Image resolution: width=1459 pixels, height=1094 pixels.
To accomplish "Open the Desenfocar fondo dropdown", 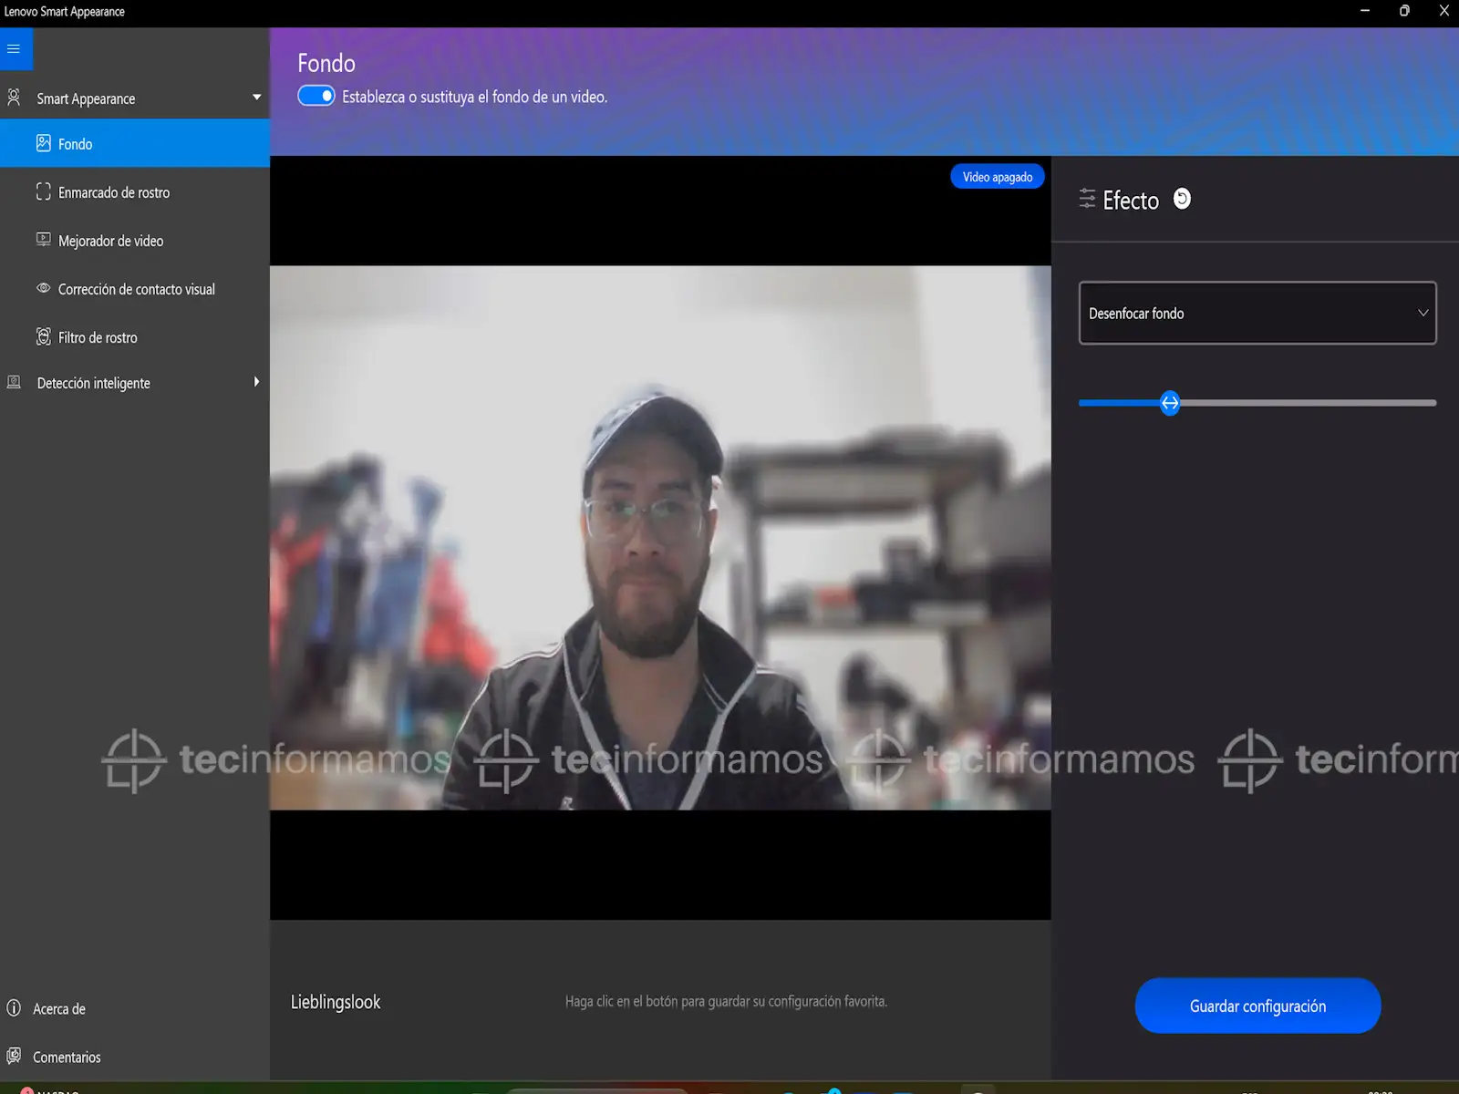I will 1257,313.
